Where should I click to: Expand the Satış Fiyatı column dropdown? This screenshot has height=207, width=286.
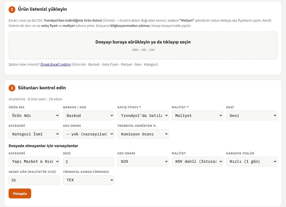coord(143,115)
